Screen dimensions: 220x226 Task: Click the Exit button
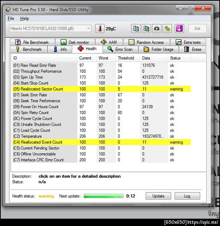coord(198,29)
